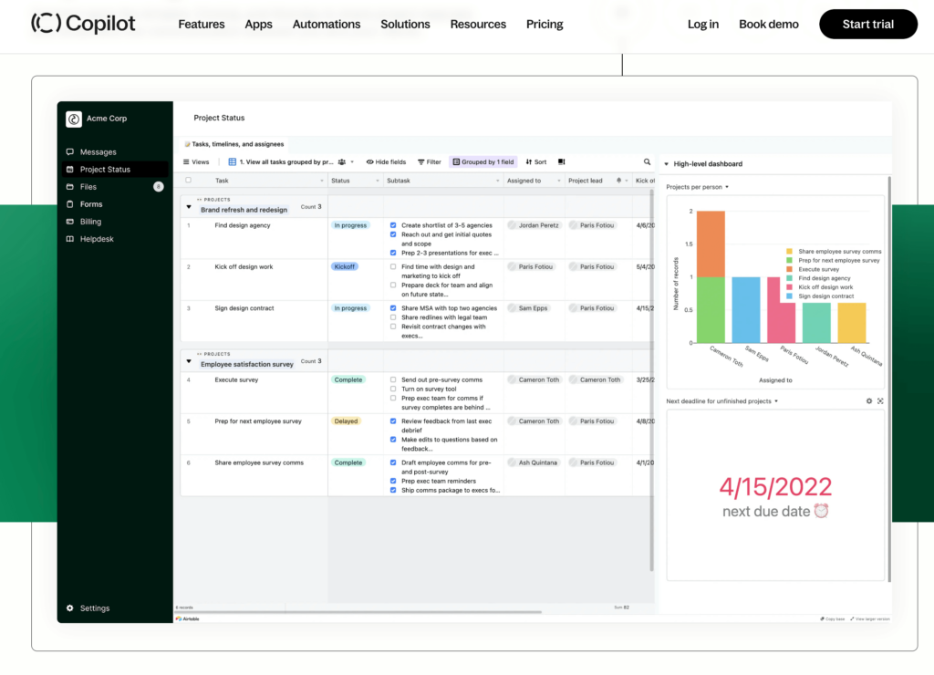Image resolution: width=934 pixels, height=675 pixels.
Task: Uncheck 'Create shortlist of 3-5 agencies' subtask
Action: pyautogui.click(x=393, y=225)
